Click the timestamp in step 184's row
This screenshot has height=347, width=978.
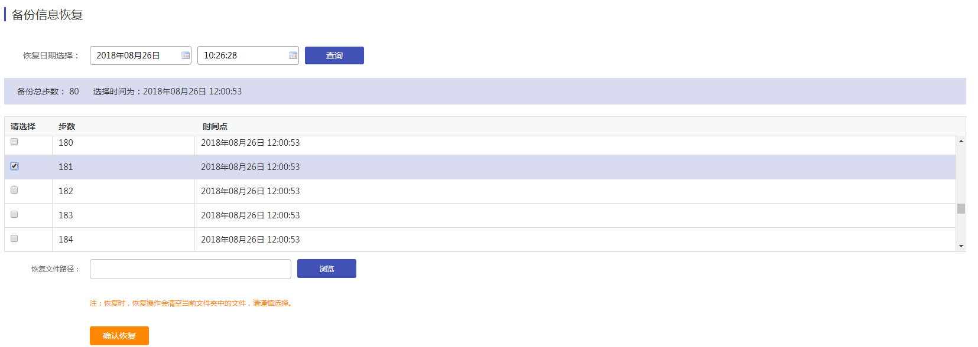coord(251,240)
